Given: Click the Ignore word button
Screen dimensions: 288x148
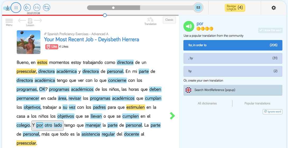Looking at the screenshot, I should point(272,112).
